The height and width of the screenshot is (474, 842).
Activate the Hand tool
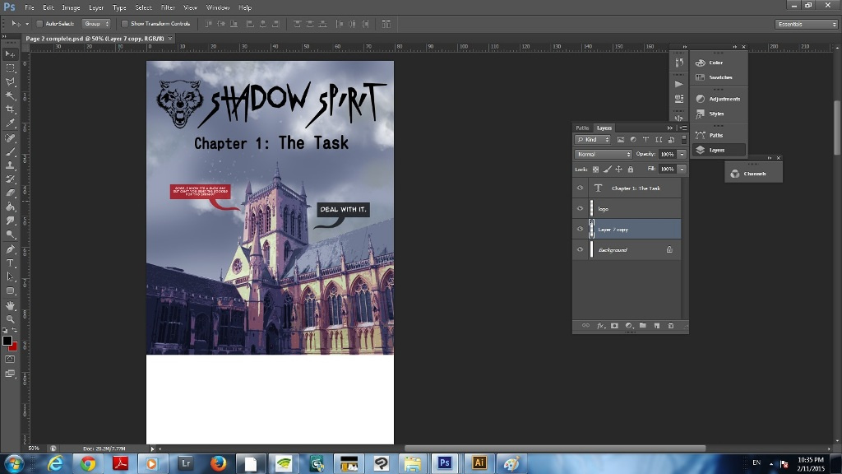click(x=11, y=305)
